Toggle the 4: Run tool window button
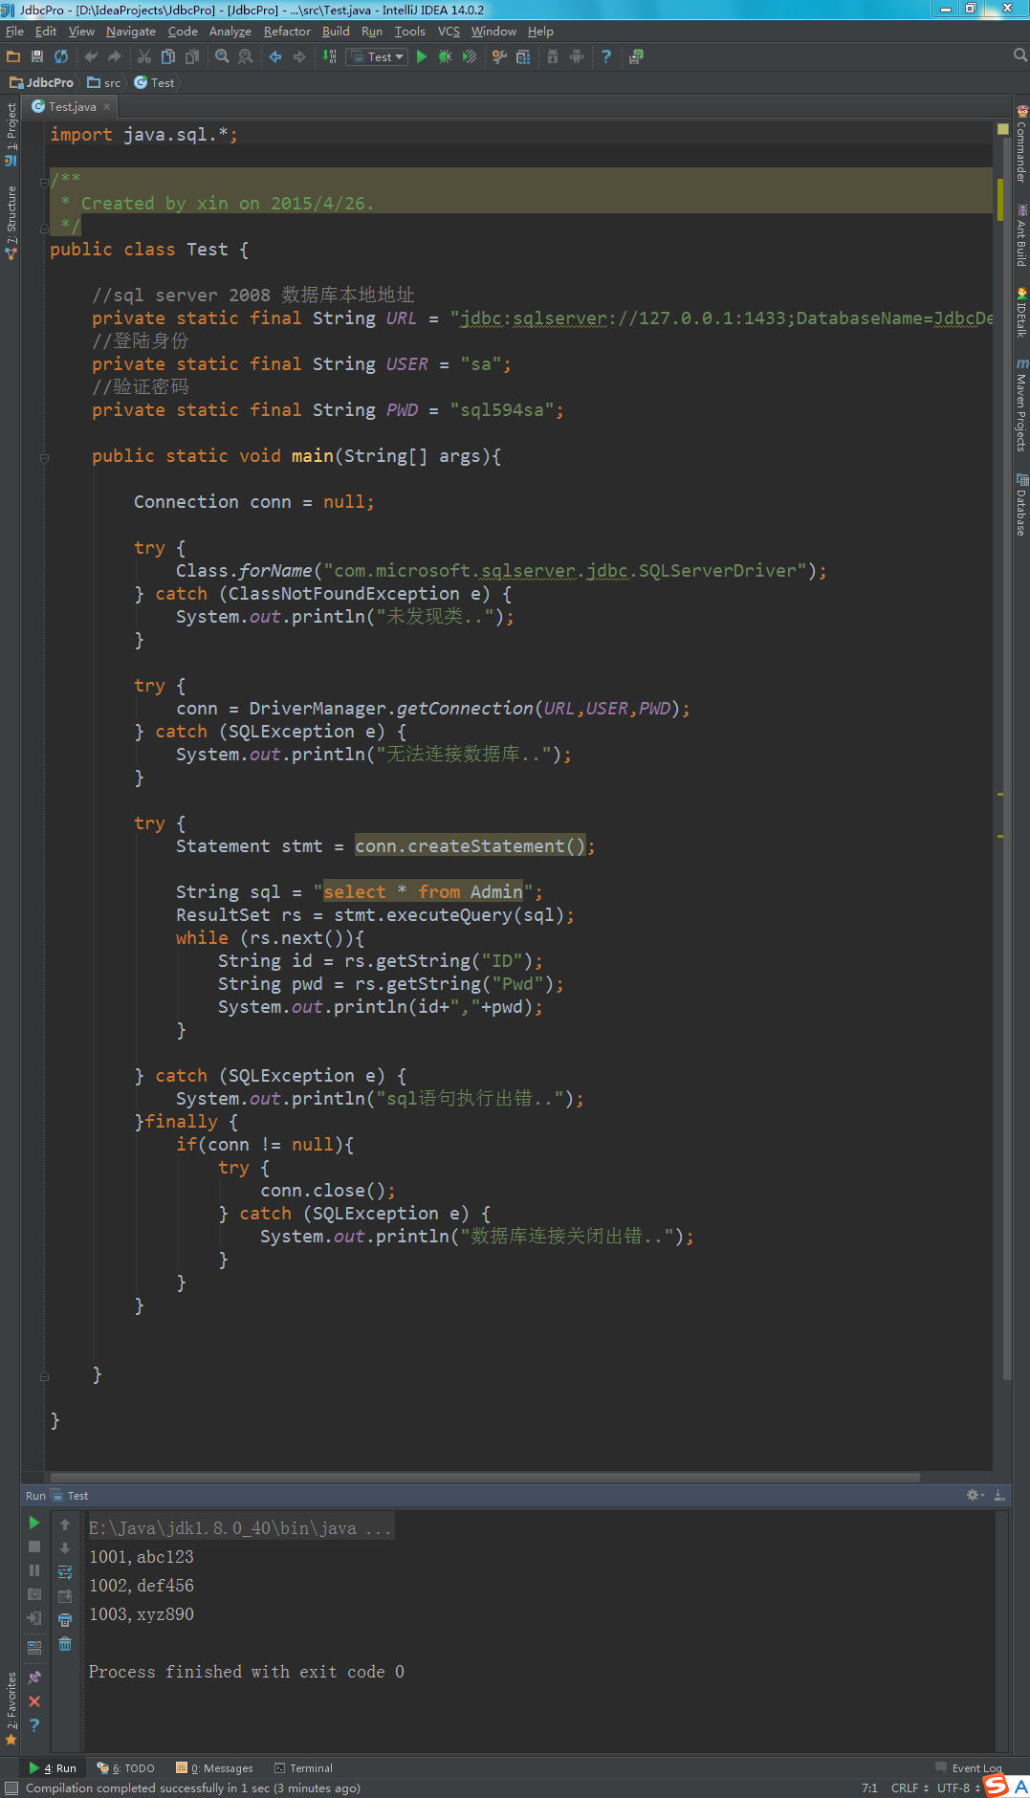Image resolution: width=1030 pixels, height=1798 pixels. click(53, 1768)
